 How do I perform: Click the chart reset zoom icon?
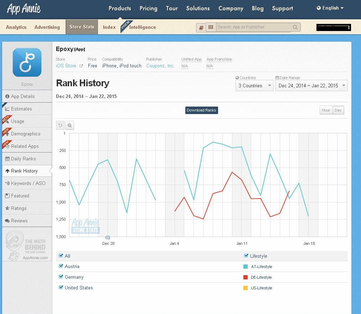(x=60, y=125)
